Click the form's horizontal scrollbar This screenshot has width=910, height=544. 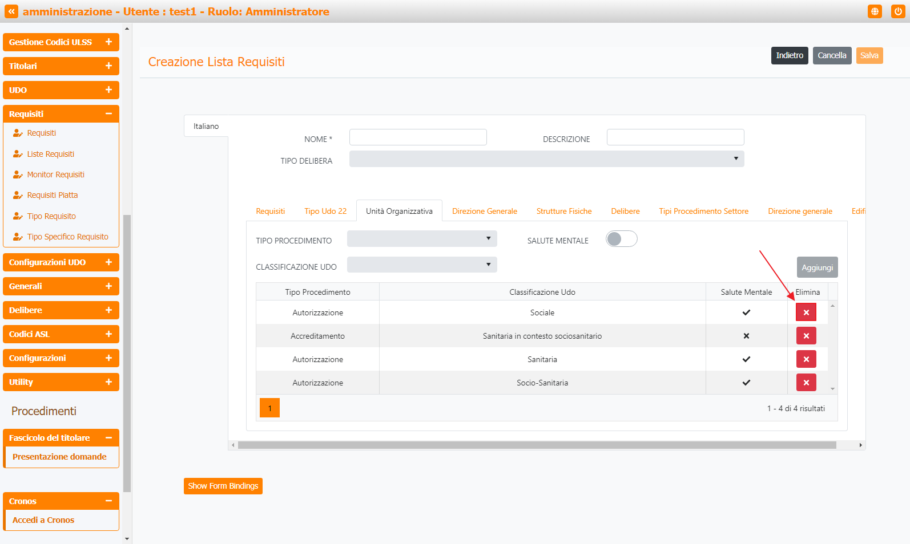[537, 445]
